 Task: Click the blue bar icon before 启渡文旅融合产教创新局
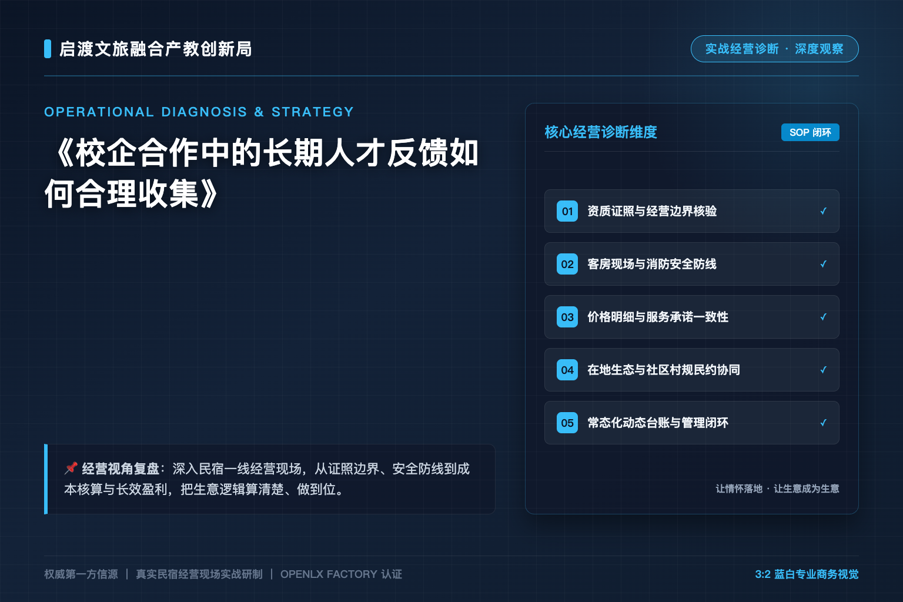coord(48,49)
